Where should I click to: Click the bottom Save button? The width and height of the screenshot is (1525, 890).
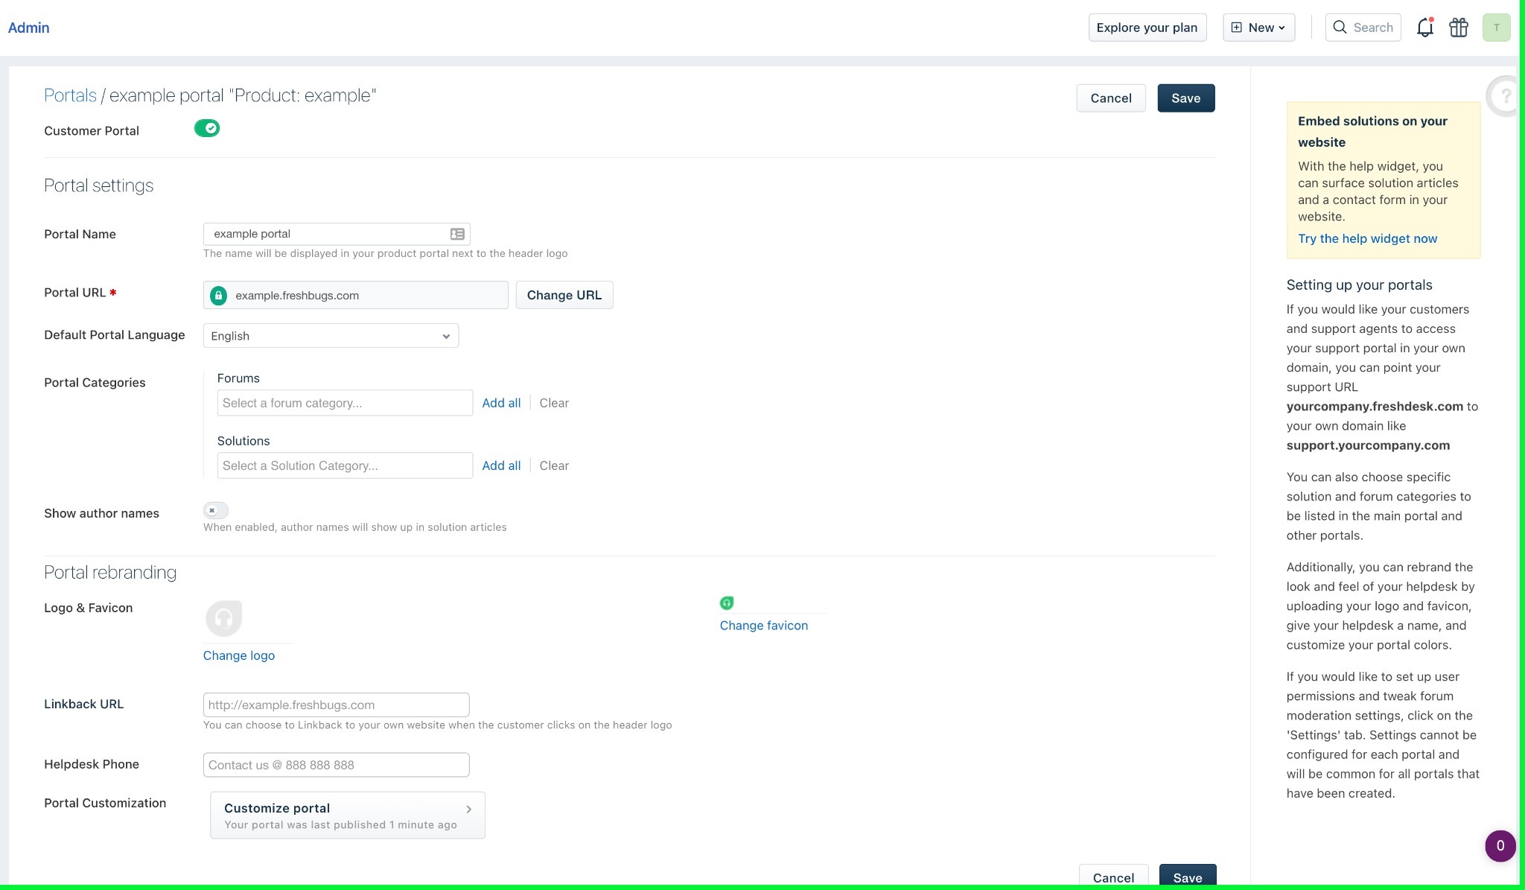point(1188,877)
